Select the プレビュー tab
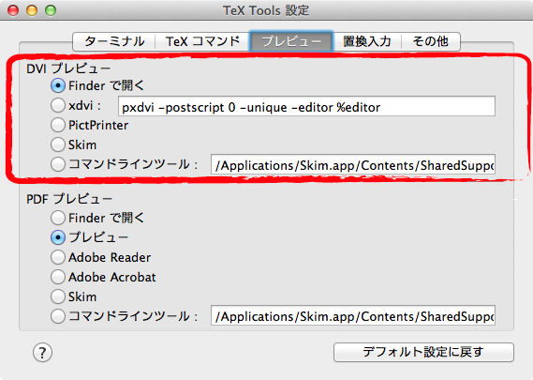533x380 pixels. click(x=291, y=41)
